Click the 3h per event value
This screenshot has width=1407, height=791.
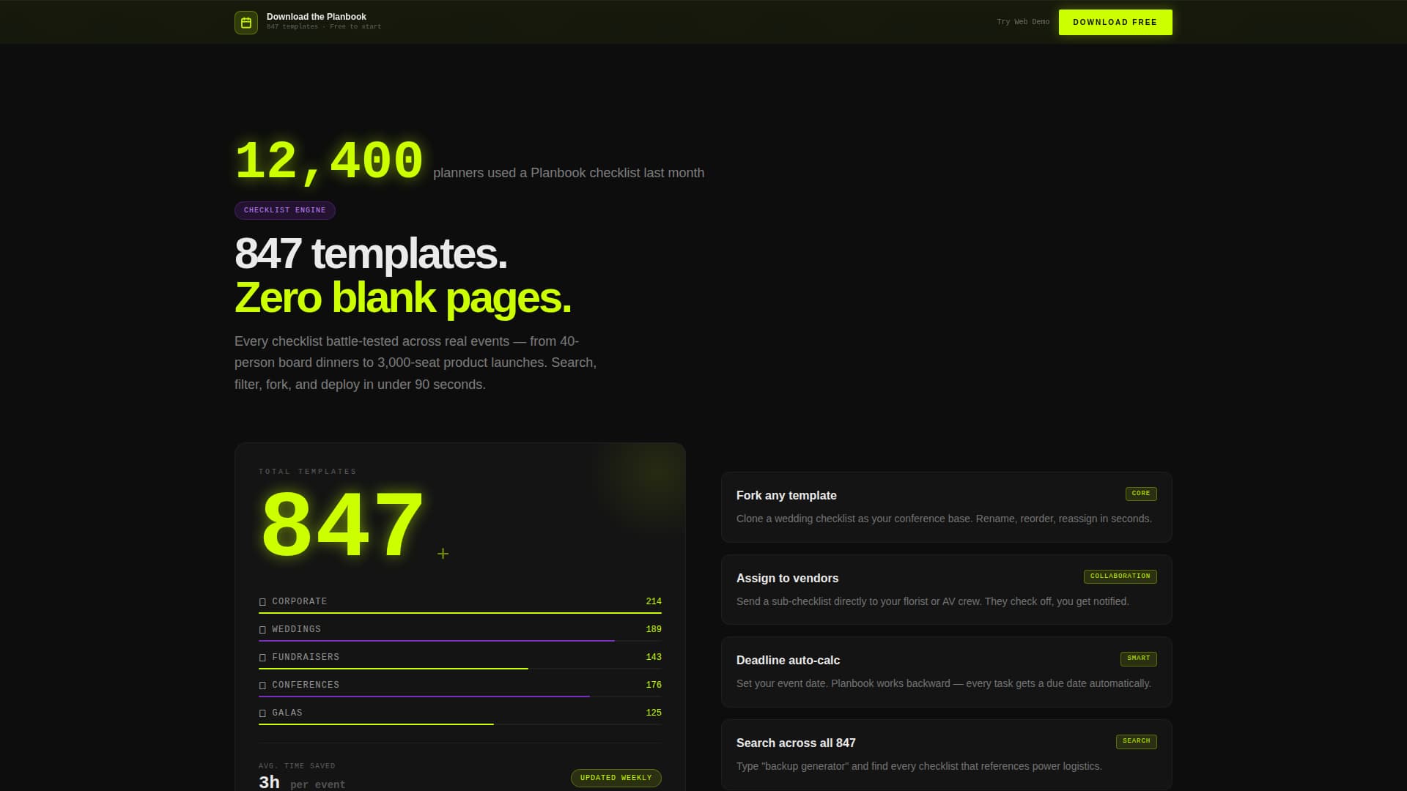(x=302, y=782)
